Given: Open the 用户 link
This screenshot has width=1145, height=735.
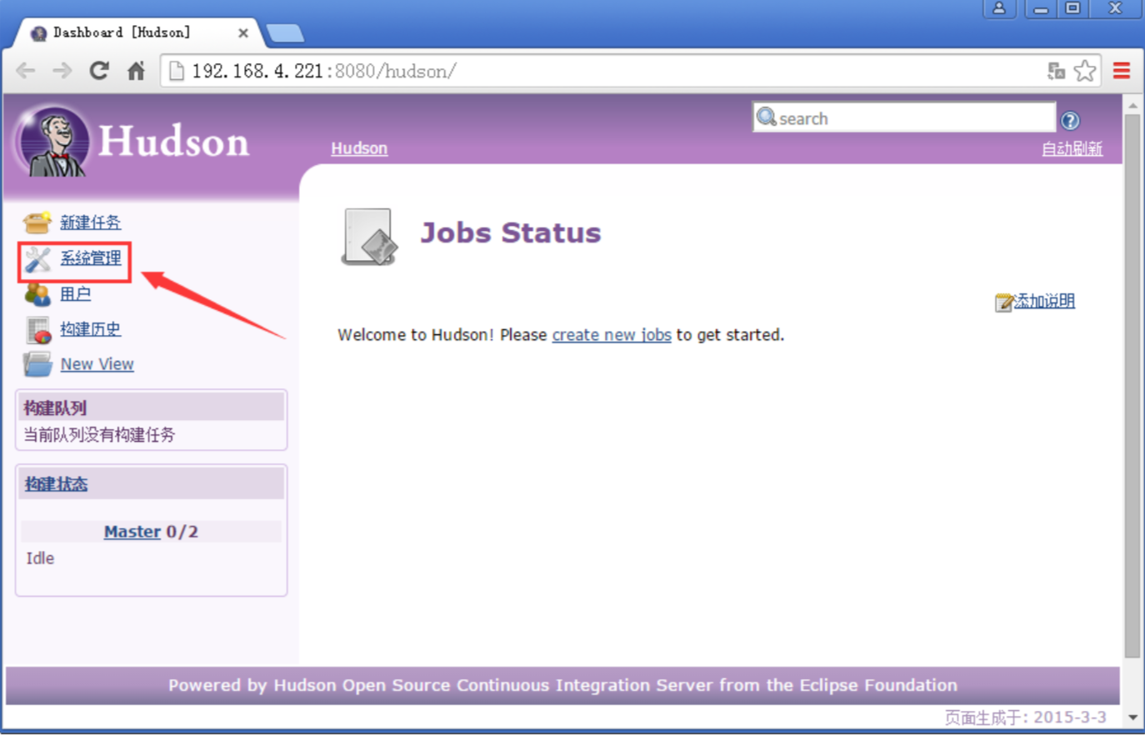Looking at the screenshot, I should pyautogui.click(x=75, y=293).
